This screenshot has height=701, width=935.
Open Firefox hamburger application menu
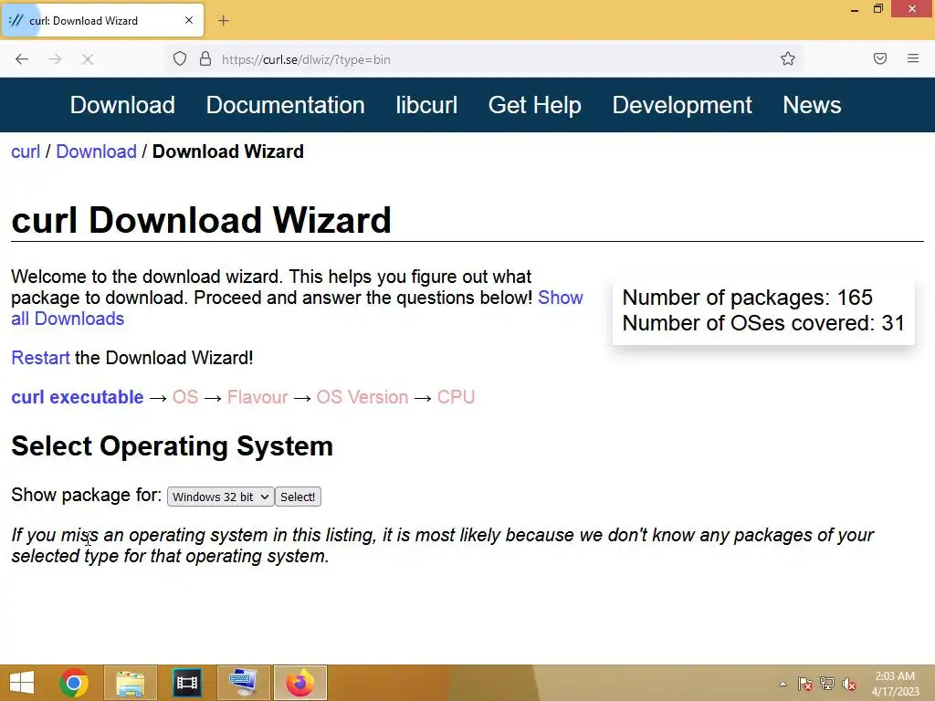pyautogui.click(x=913, y=58)
